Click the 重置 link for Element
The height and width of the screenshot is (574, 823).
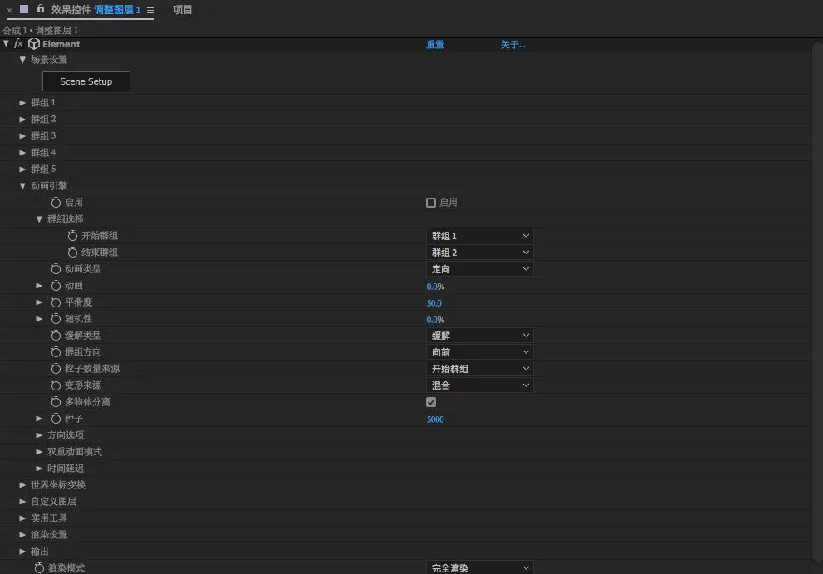click(x=435, y=45)
